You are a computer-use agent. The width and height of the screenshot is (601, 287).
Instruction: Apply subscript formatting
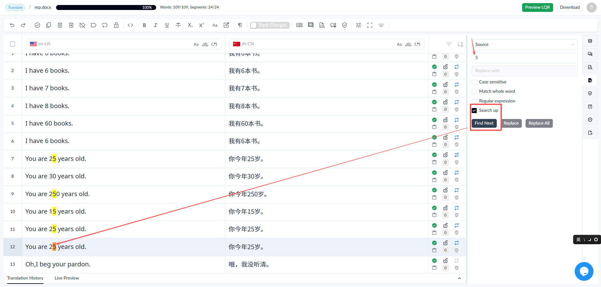click(x=190, y=25)
